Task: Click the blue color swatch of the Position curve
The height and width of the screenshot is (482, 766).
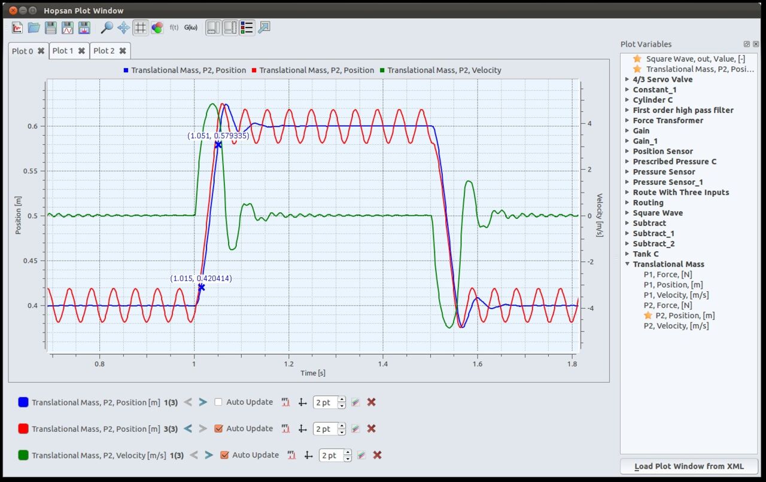Action: coord(23,402)
